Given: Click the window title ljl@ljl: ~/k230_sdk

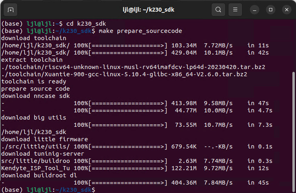Looking at the screenshot, I should click(148, 10).
